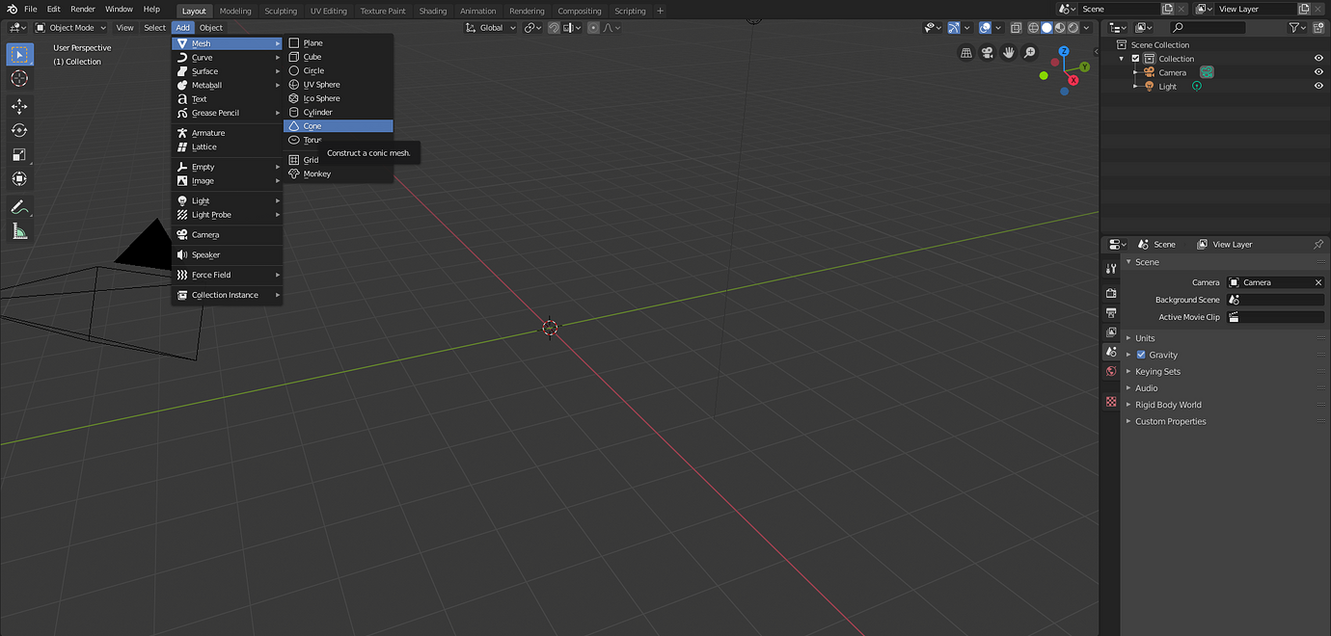This screenshot has width=1331, height=636.
Task: Click the Background Scene field
Action: click(x=1276, y=300)
